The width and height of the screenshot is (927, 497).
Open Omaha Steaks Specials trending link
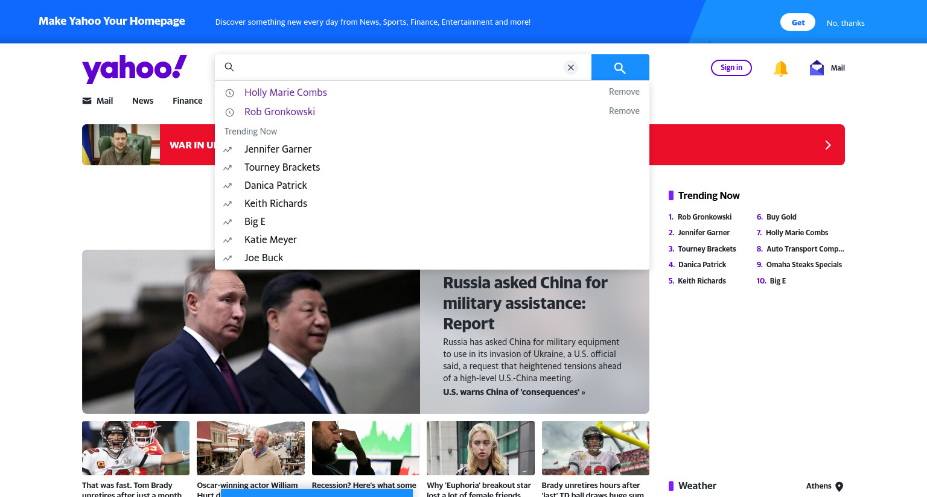(x=804, y=265)
